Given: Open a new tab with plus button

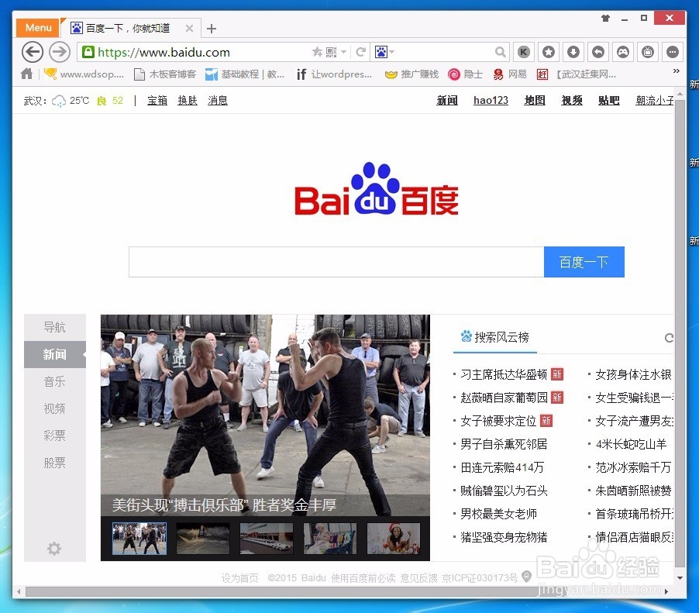Looking at the screenshot, I should (212, 29).
